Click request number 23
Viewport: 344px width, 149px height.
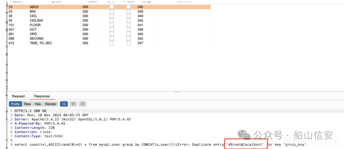(x=11, y=11)
